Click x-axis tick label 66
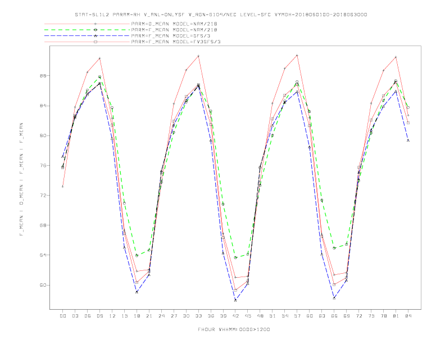This screenshot has width=445, height=344. click(334, 316)
